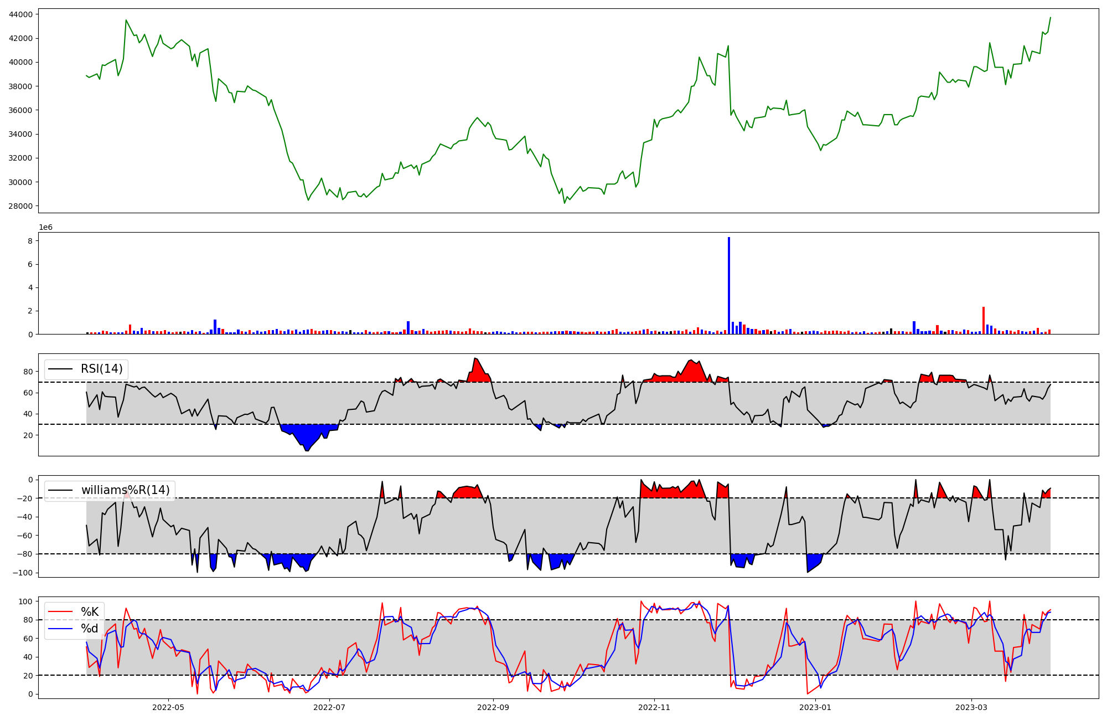Click the RSI(14) legend label

click(x=102, y=369)
